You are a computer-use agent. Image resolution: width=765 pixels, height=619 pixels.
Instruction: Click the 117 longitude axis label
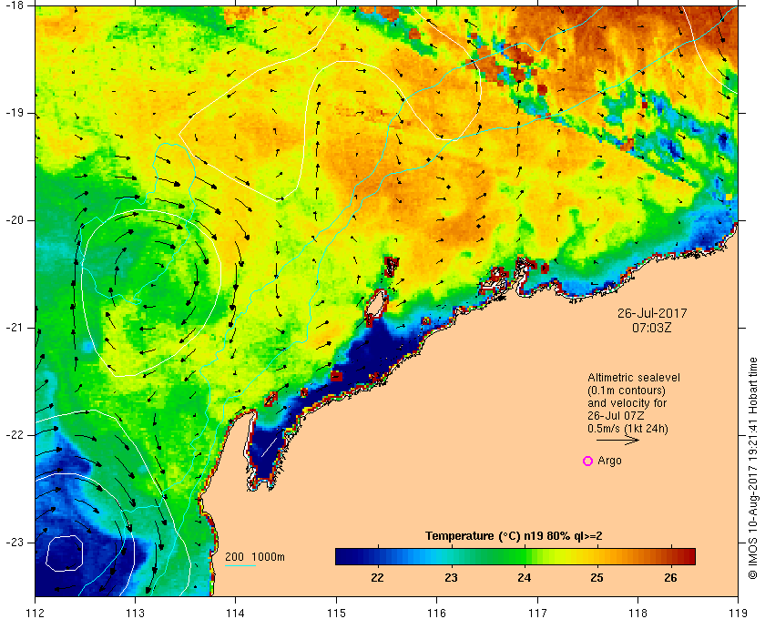click(537, 612)
